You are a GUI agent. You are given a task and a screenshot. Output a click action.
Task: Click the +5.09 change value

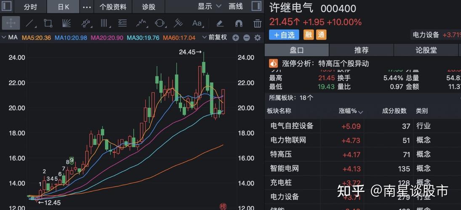click(x=351, y=126)
